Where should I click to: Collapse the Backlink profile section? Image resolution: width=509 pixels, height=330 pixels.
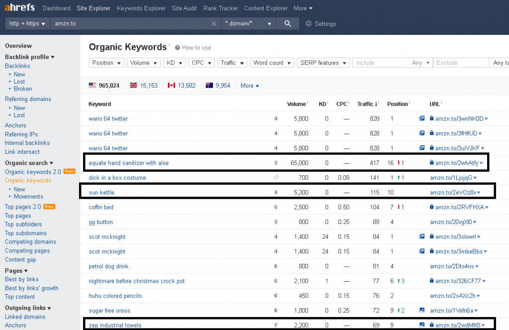pyautogui.click(x=29, y=57)
